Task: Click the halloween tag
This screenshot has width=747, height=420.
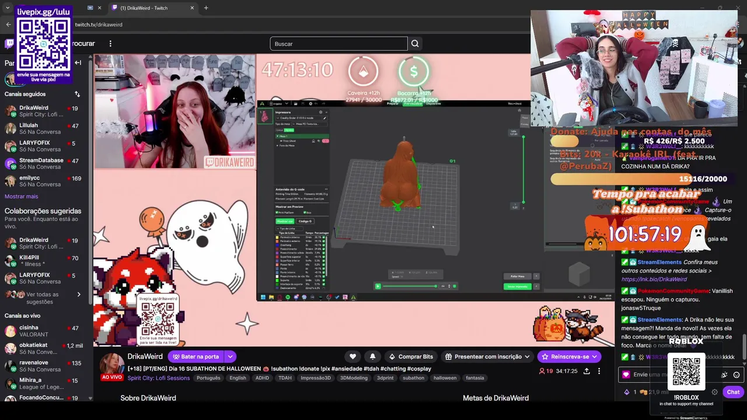Action: point(445,378)
